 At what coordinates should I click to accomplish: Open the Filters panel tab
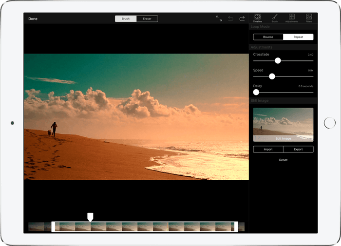click(x=309, y=18)
